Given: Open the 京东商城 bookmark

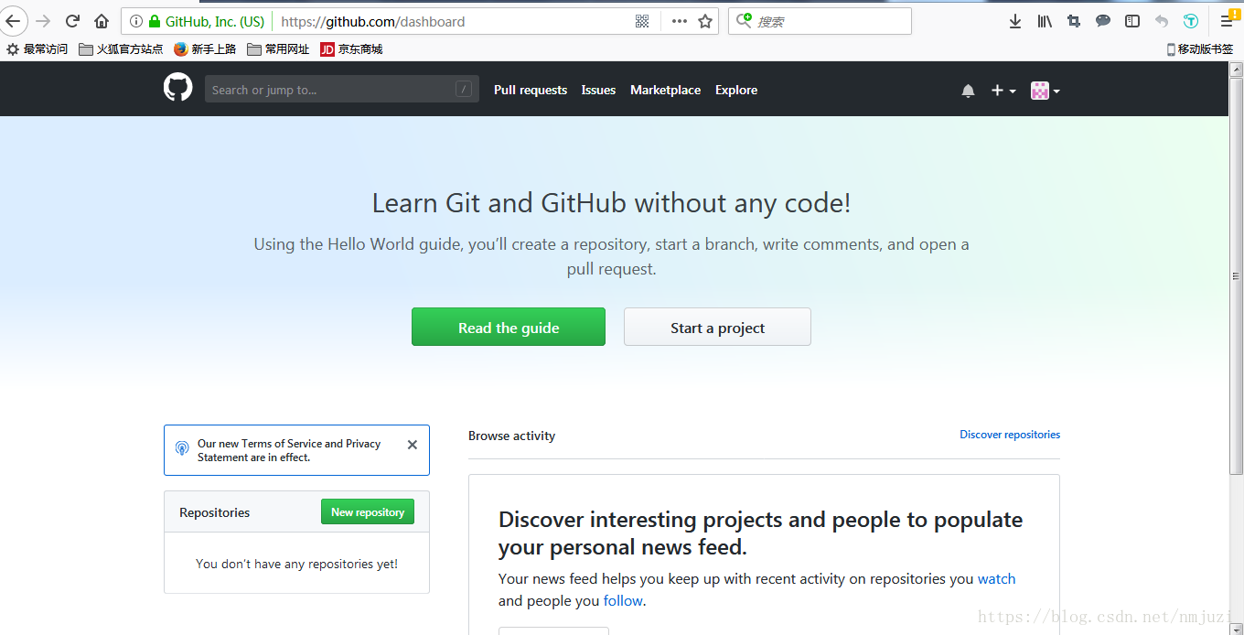Looking at the screenshot, I should point(351,49).
